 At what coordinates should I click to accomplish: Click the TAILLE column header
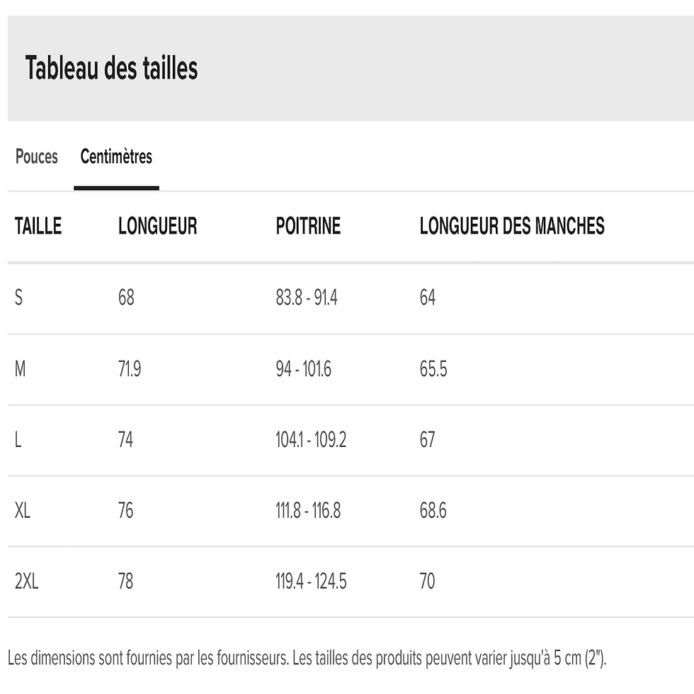click(x=38, y=227)
